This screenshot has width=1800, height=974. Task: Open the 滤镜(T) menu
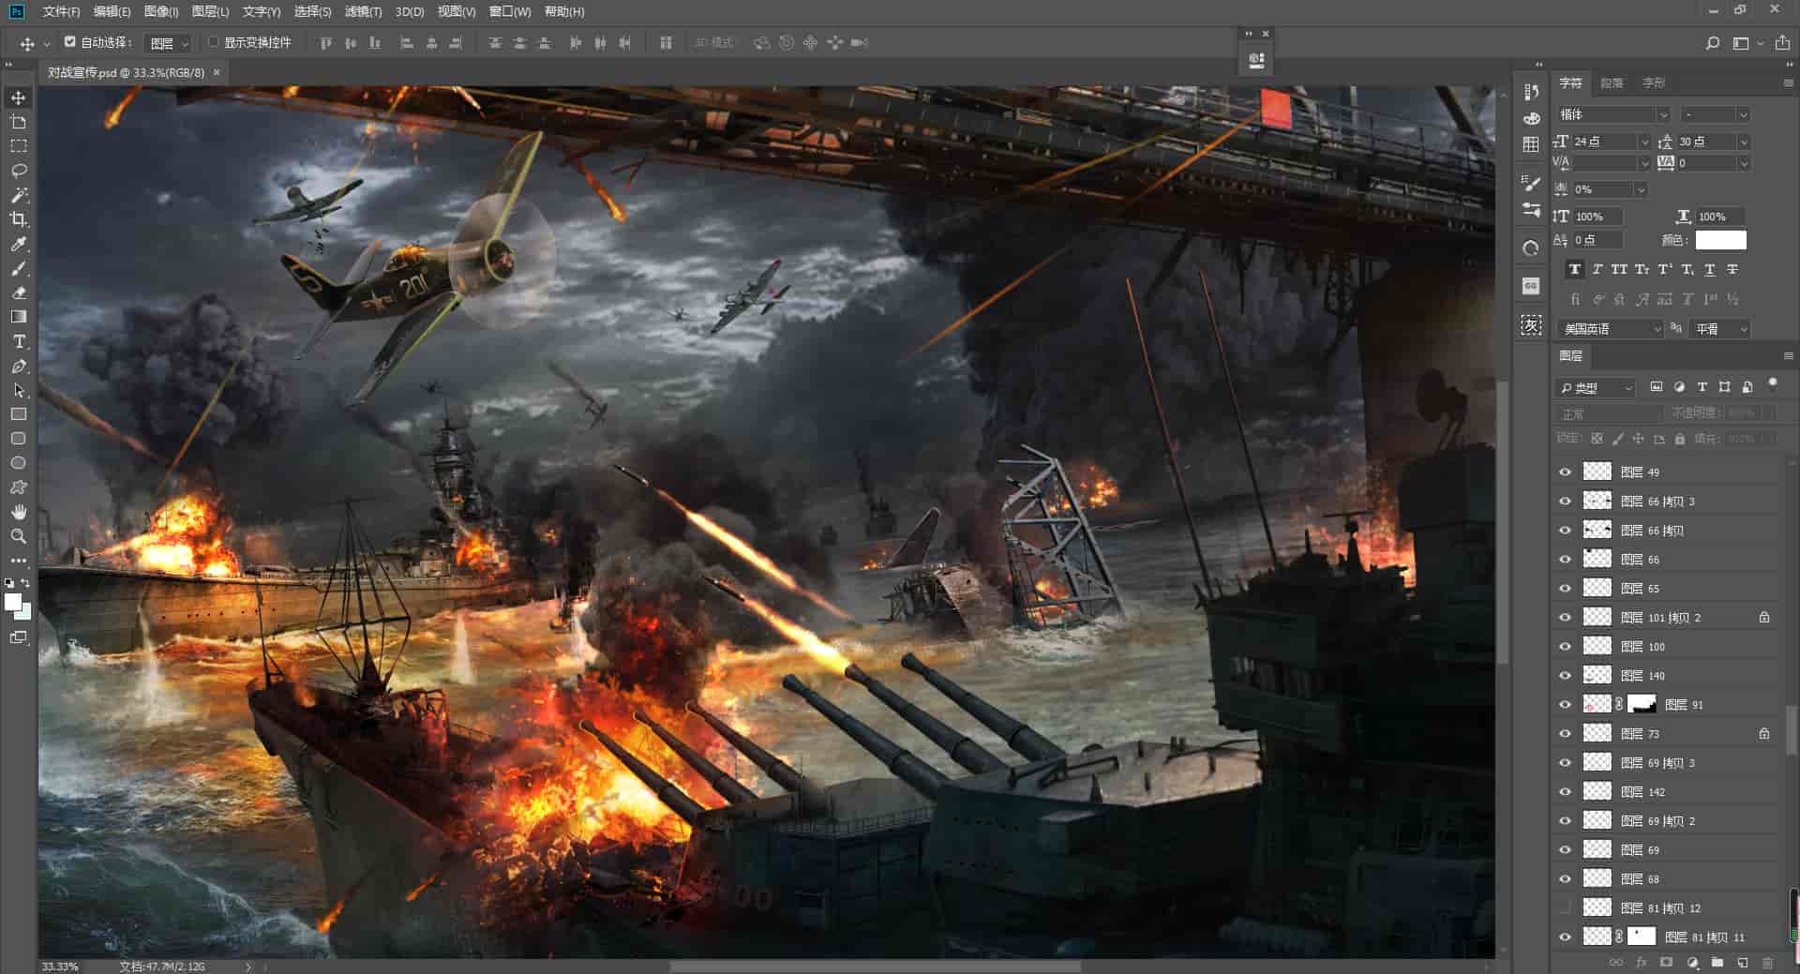(363, 11)
